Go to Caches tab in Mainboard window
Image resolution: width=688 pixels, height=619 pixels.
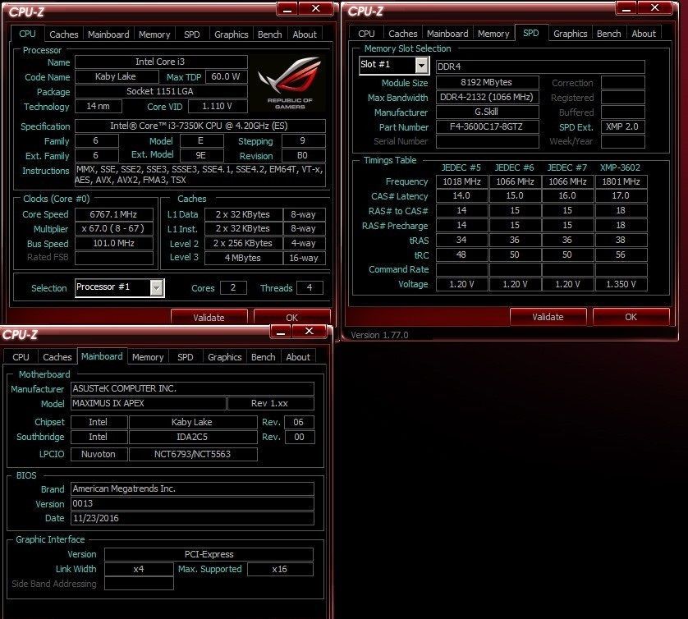[57, 356]
